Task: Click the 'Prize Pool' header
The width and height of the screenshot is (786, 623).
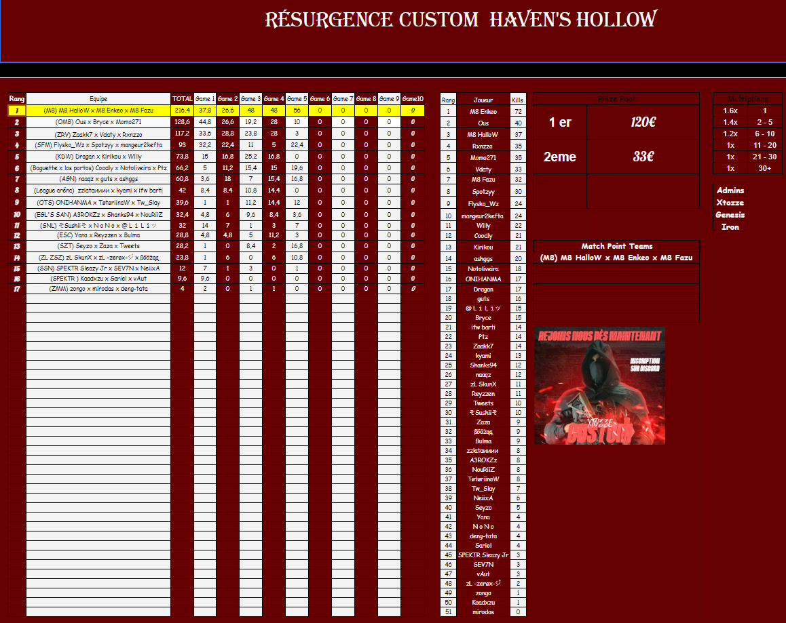Action: [616, 99]
